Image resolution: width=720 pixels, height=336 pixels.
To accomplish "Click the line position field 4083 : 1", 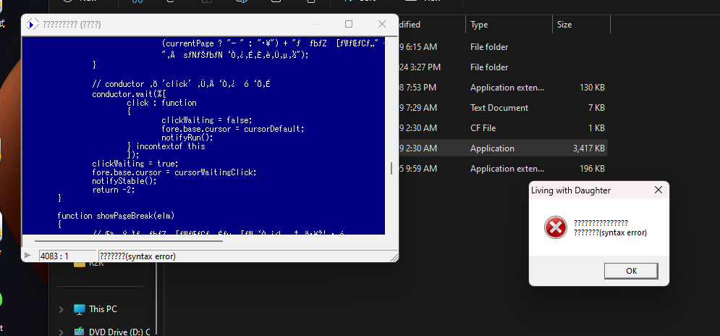I will tap(67, 256).
